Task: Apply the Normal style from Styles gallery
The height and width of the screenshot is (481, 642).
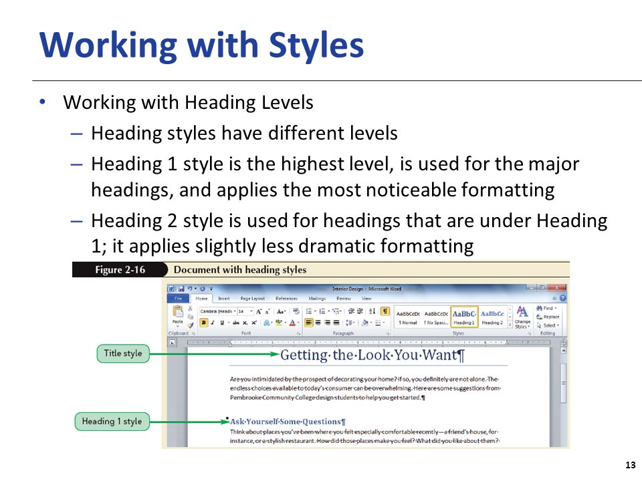Action: (x=408, y=317)
